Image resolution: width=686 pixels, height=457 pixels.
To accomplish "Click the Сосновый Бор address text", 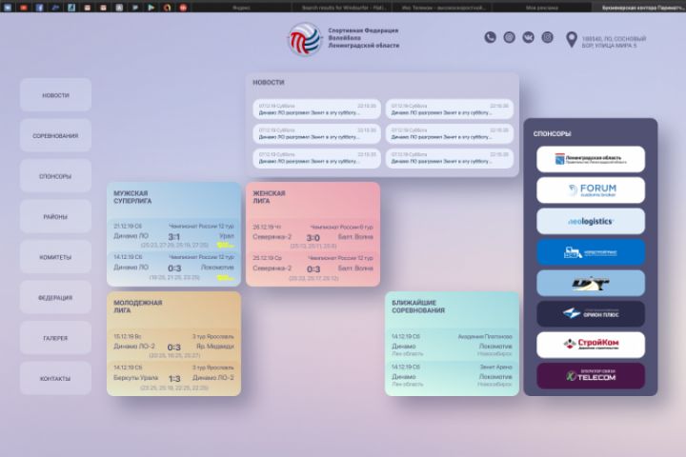I will [614, 42].
